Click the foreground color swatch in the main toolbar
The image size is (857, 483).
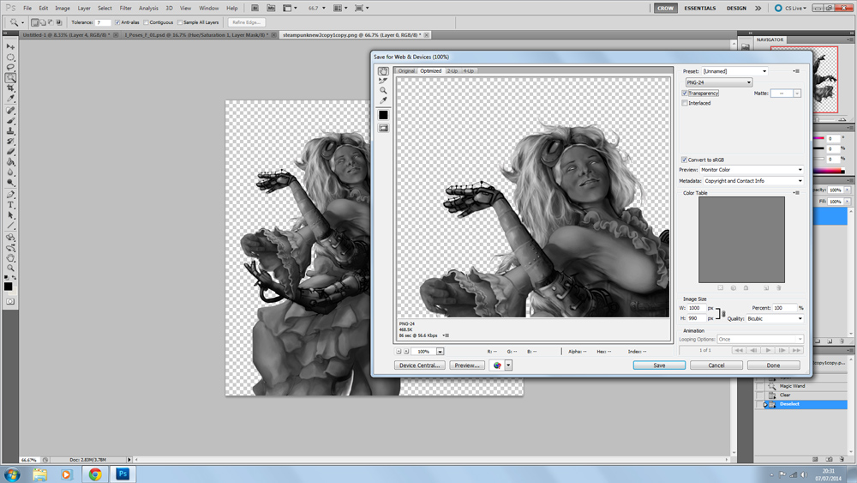point(9,286)
